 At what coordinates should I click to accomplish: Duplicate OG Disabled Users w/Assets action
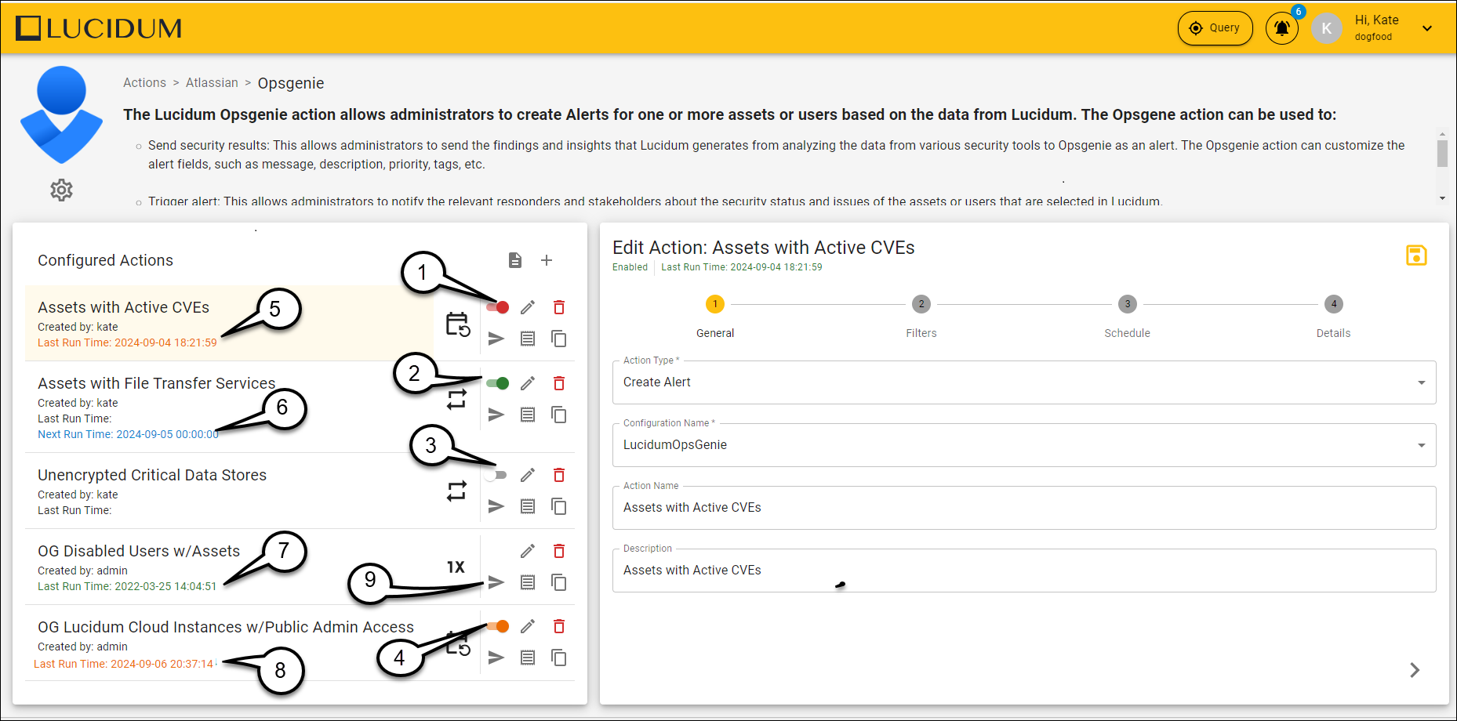pyautogui.click(x=559, y=582)
